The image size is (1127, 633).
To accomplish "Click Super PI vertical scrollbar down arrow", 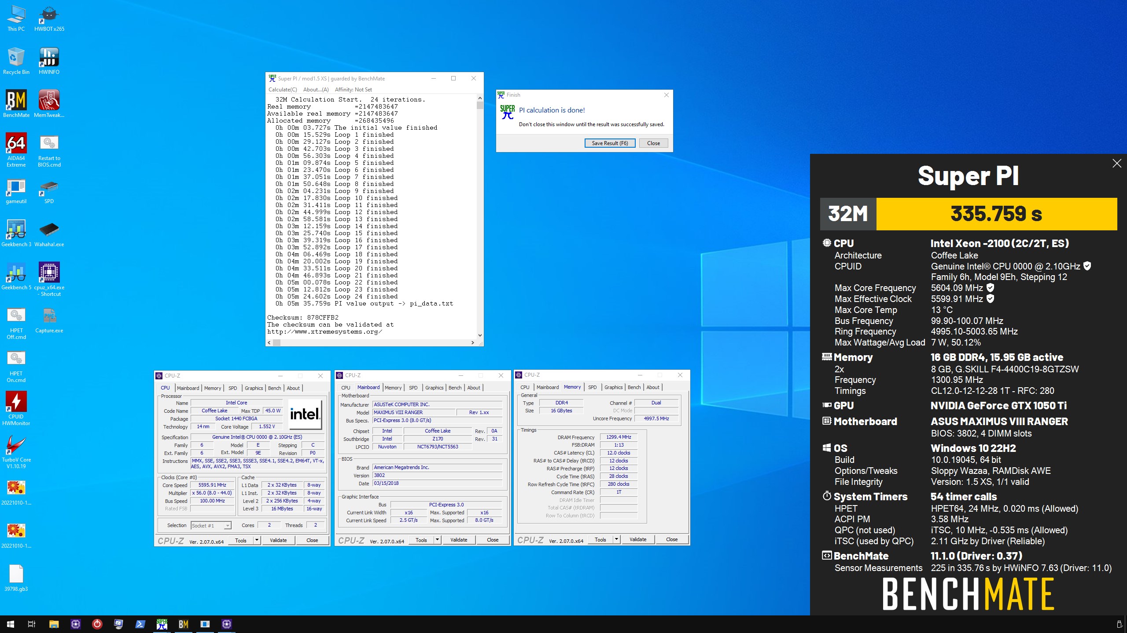I will pos(480,335).
